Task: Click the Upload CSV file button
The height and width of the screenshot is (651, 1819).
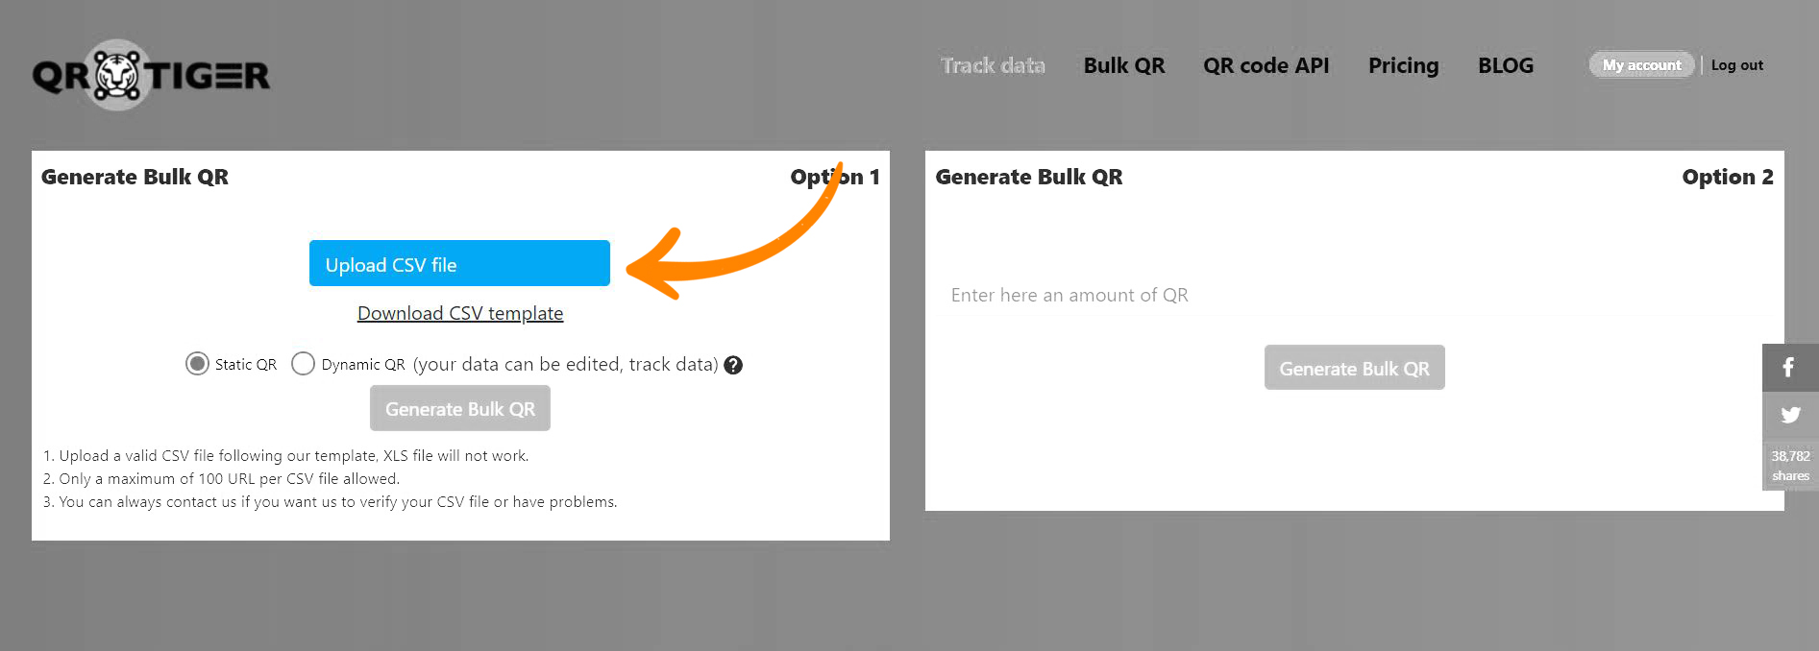Action: point(459,263)
